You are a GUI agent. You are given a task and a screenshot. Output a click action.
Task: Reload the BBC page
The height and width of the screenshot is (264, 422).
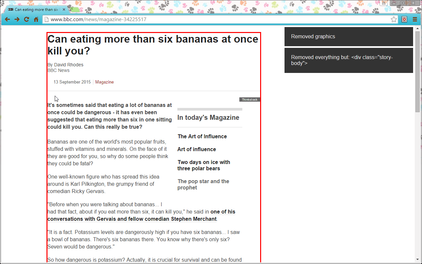tap(26, 19)
